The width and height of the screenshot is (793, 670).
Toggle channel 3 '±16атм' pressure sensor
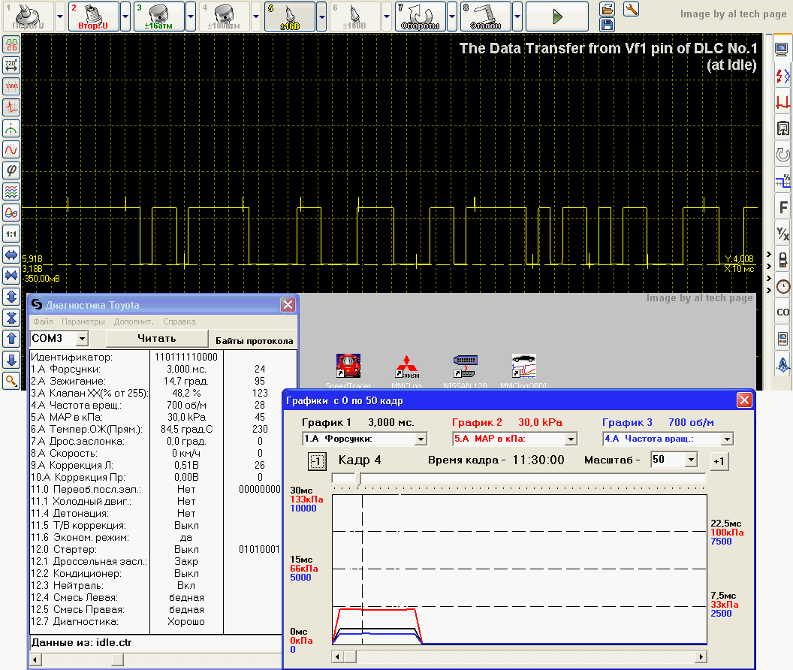[158, 16]
